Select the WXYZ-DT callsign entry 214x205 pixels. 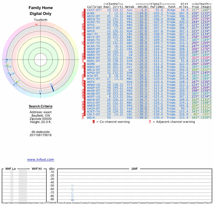(93, 28)
